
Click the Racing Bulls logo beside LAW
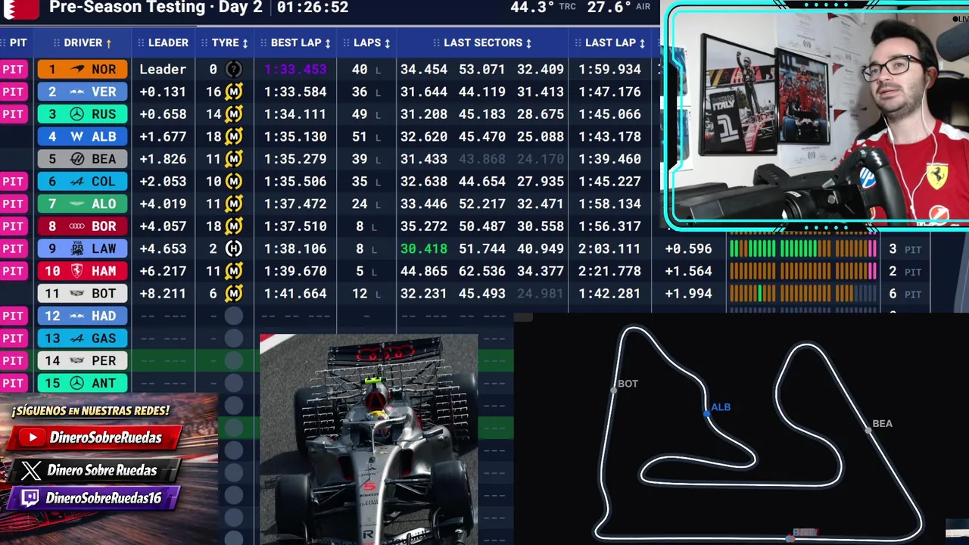click(77, 248)
